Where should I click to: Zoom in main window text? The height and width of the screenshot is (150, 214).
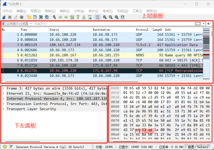[105, 17]
